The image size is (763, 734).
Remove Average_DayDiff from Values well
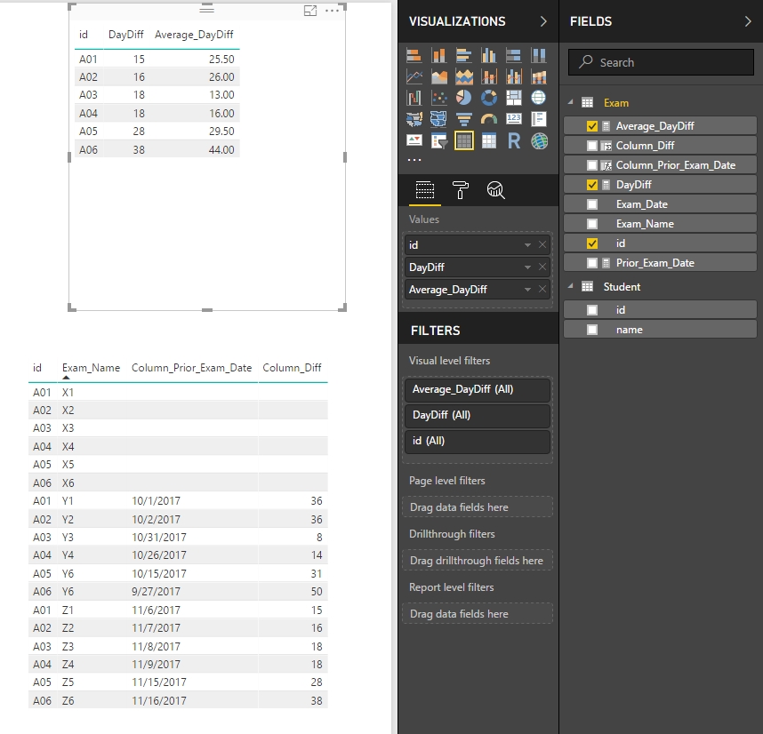click(542, 290)
